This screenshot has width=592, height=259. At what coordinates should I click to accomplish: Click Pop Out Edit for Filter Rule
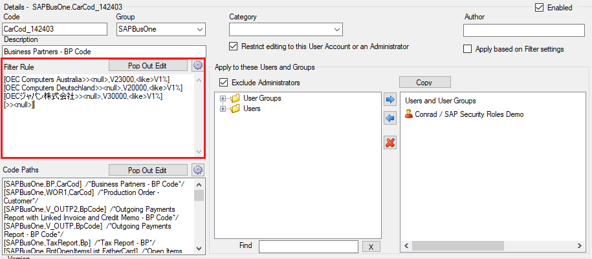(148, 65)
